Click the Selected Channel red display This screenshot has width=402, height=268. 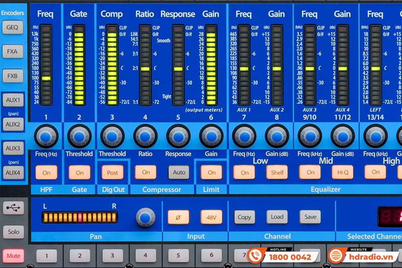pos(390,217)
